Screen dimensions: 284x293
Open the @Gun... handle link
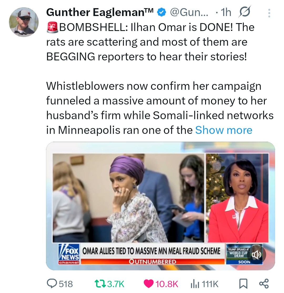point(189,12)
